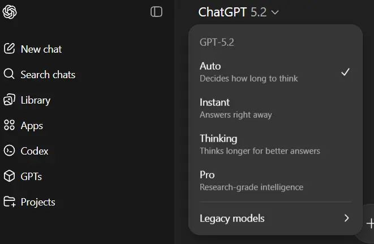
Task: Choose Instant answers right away mode
Action: [x=276, y=108]
